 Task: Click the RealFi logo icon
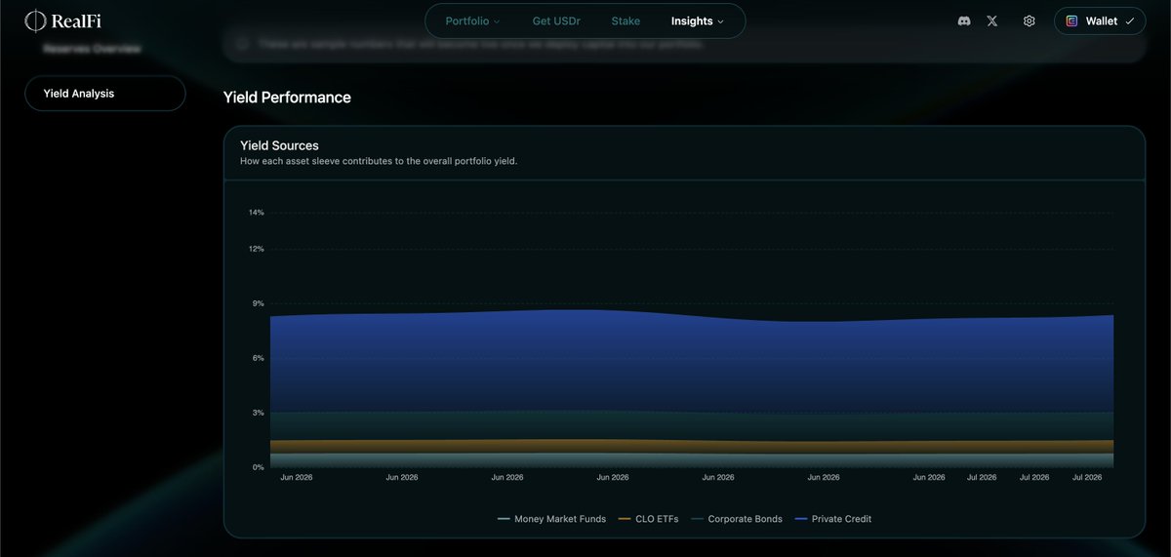click(35, 20)
